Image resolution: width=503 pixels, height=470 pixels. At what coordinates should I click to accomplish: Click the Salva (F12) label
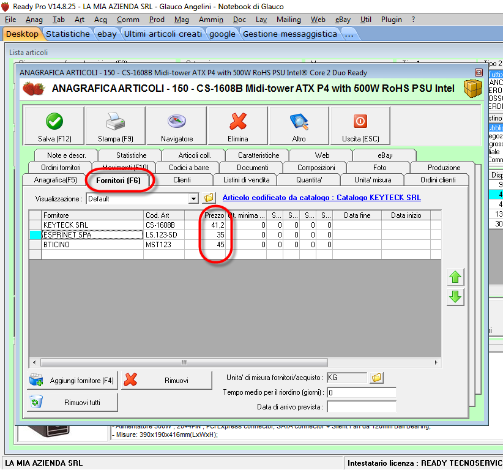(x=54, y=138)
